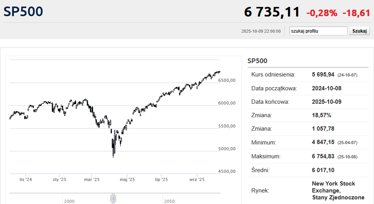Click the 'szukaj profilu' search field
The image size is (374, 204).
pos(318,31)
